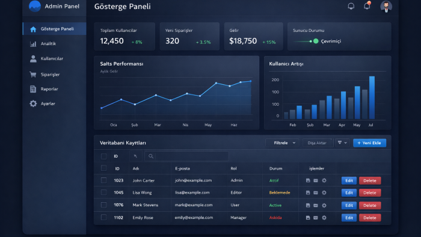
Task: Delete the John Carter record
Action: click(x=370, y=180)
